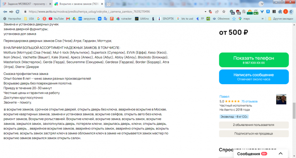Screen dimensions: 296x158
Task: Open the blue V-shaped extension icon
Action: tap(262, 12)
